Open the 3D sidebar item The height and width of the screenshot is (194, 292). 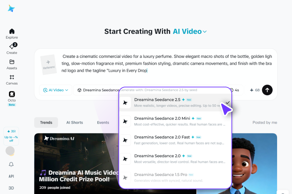pyautogui.click(x=11, y=188)
